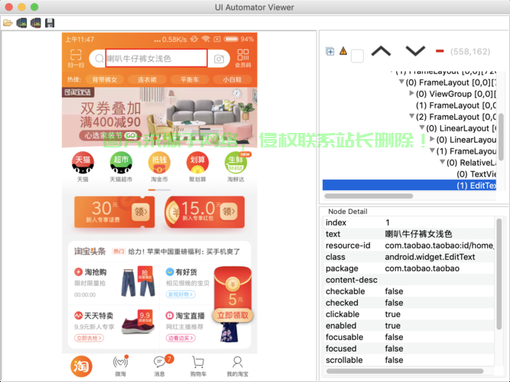Collapse the (0) RelativeLayout tree node
510x382 pixels.
(x=442, y=162)
